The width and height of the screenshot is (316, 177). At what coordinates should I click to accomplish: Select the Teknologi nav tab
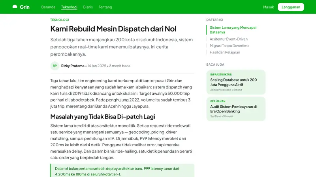69,7
